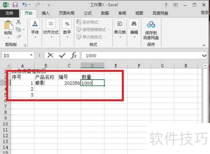Save to Baidu Netdisk cloud icon
This screenshot has height=154, width=210.
click(151, 25)
